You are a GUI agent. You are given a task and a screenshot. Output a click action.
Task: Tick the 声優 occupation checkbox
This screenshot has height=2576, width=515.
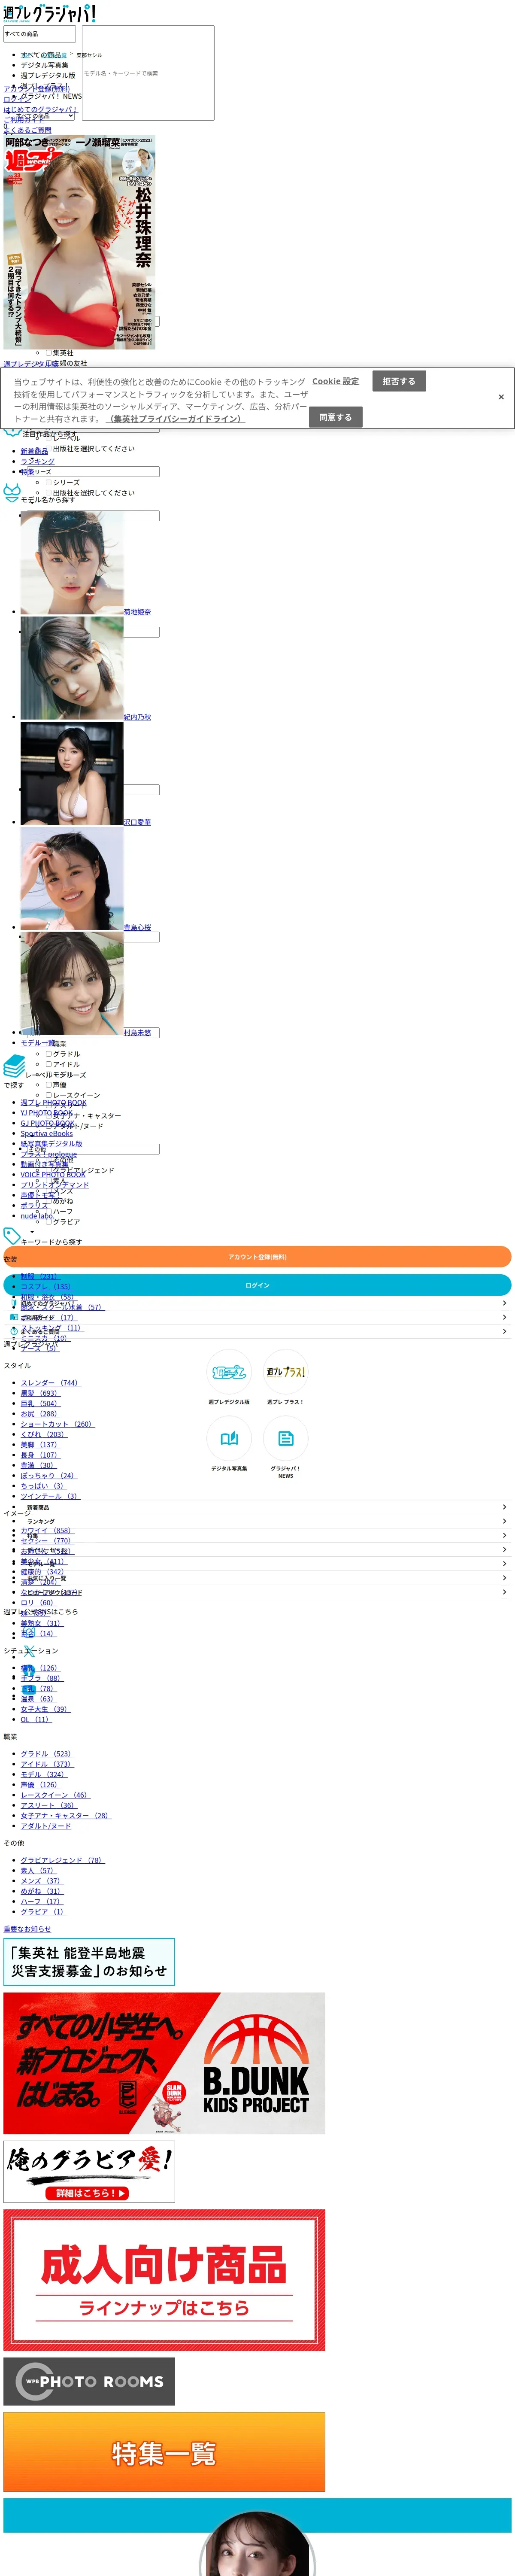(x=49, y=1085)
